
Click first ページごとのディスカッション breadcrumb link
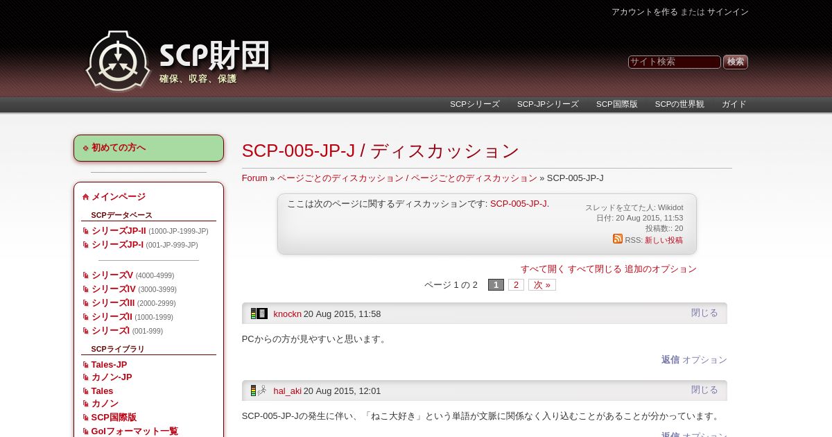tap(340, 178)
